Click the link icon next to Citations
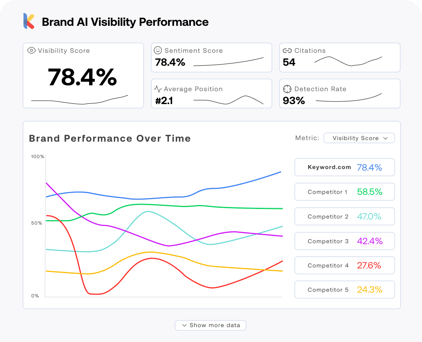Screen dimensions: 422x342 287,50
